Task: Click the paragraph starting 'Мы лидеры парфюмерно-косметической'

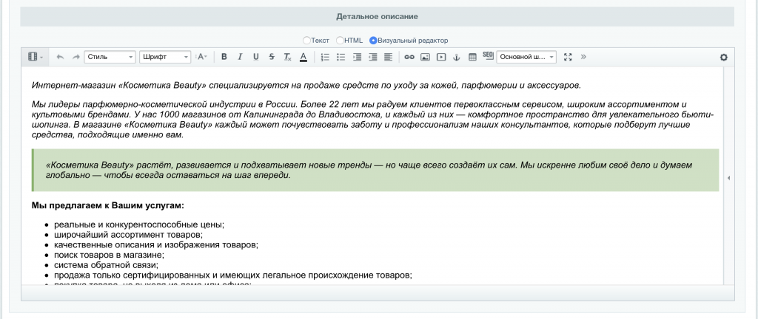Action: click(x=373, y=120)
